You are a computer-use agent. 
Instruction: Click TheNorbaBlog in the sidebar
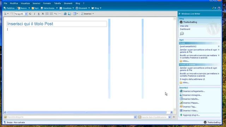coord(190,22)
